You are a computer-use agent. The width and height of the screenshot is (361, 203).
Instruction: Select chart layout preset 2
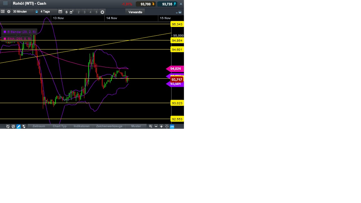tap(78, 12)
